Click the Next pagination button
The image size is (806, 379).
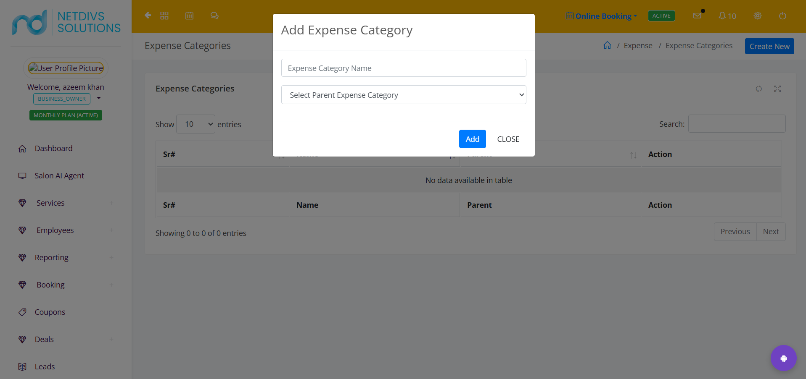(x=771, y=232)
